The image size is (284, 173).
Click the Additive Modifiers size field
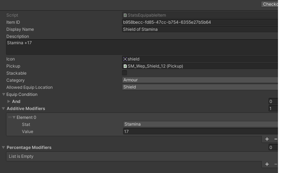pos(273,109)
